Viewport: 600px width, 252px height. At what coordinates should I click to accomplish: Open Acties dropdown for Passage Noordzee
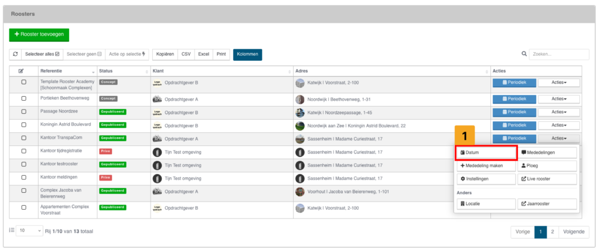point(558,113)
